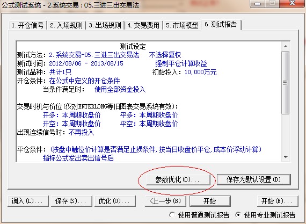Click the report vertical scrollbar thumb
The width and height of the screenshot is (306, 224).
click(x=286, y=83)
